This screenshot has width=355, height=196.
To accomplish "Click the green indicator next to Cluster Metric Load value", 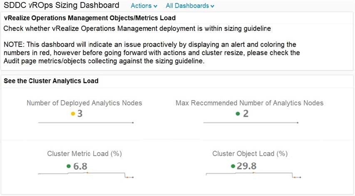I will tap(69, 166).
